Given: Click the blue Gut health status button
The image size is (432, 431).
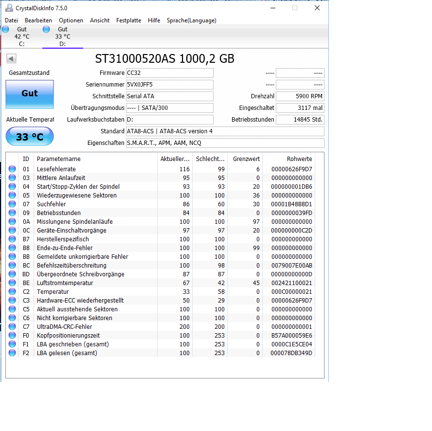Looking at the screenshot, I should (30, 94).
